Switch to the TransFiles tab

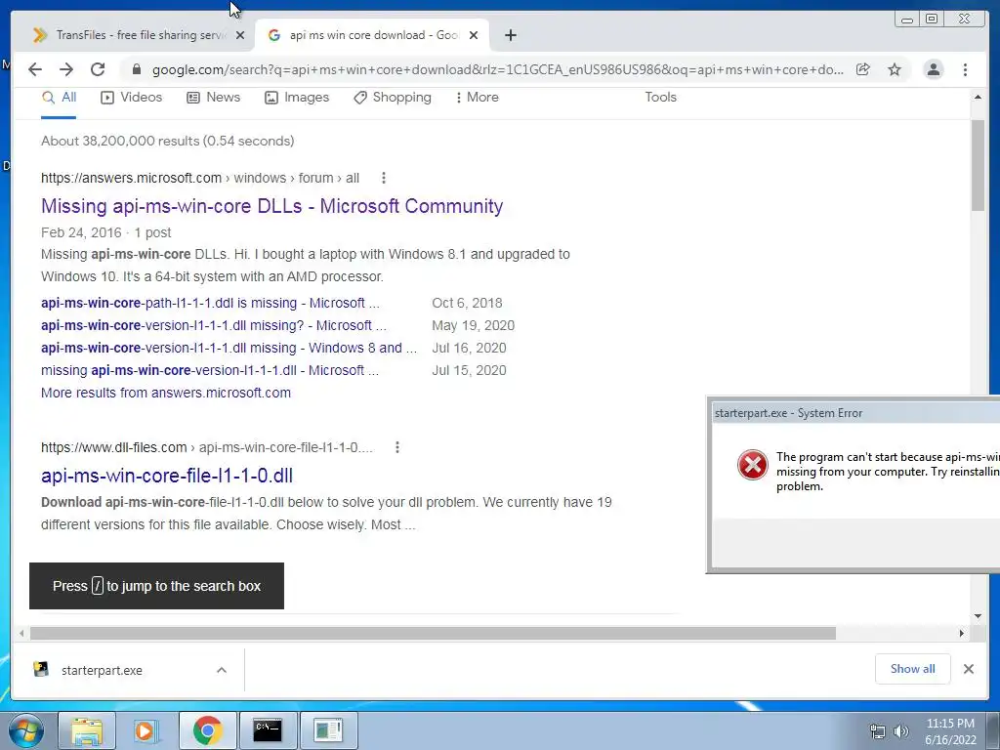click(135, 35)
